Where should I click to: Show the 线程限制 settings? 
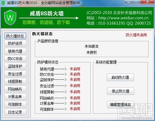tap(15, 81)
